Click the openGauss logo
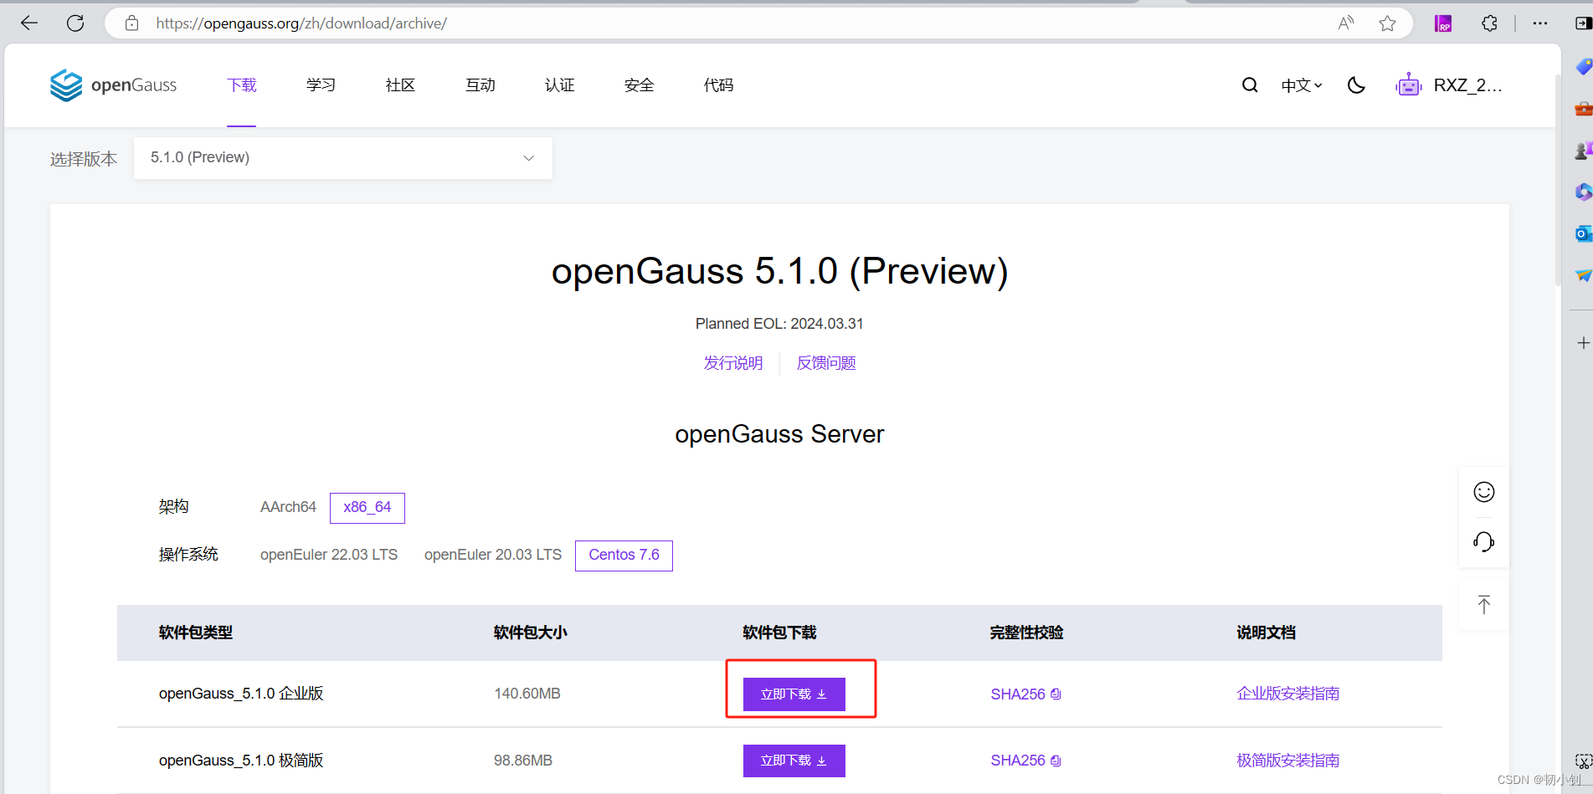 tap(113, 85)
